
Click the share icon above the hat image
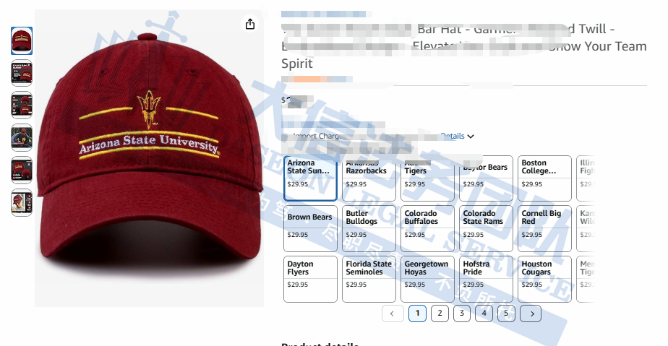click(x=250, y=24)
